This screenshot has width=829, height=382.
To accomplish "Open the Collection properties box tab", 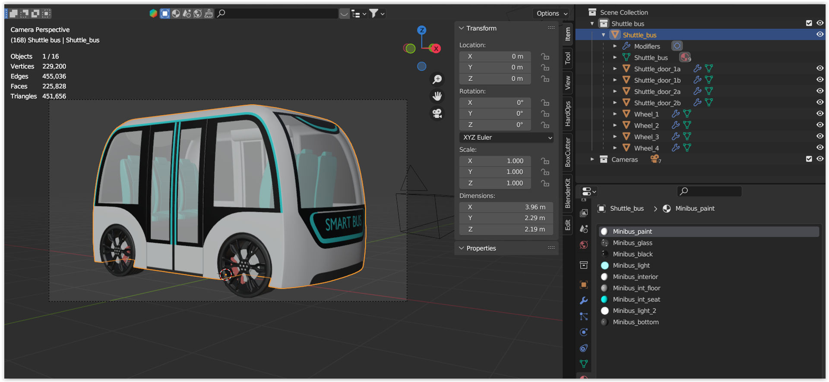I will [584, 265].
